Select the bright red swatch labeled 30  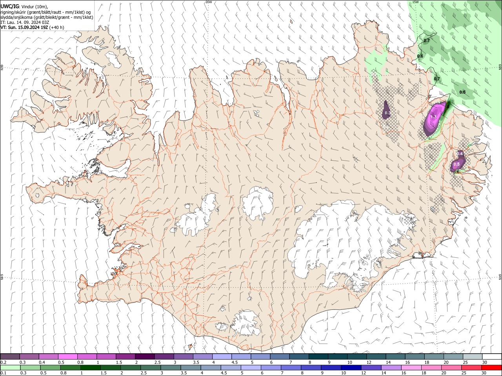[x=491, y=367]
